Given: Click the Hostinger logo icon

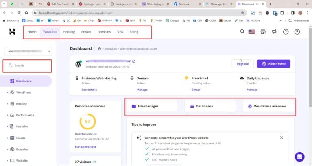Looking at the screenshot, I should tap(12, 32).
